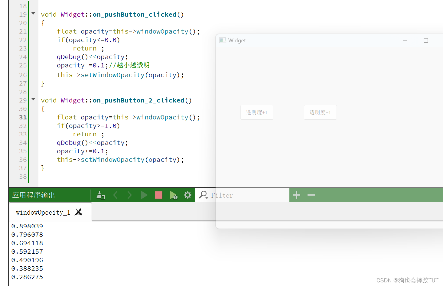Click the 透明度+1 button in Widget window
This screenshot has width=443, height=286.
tap(257, 112)
